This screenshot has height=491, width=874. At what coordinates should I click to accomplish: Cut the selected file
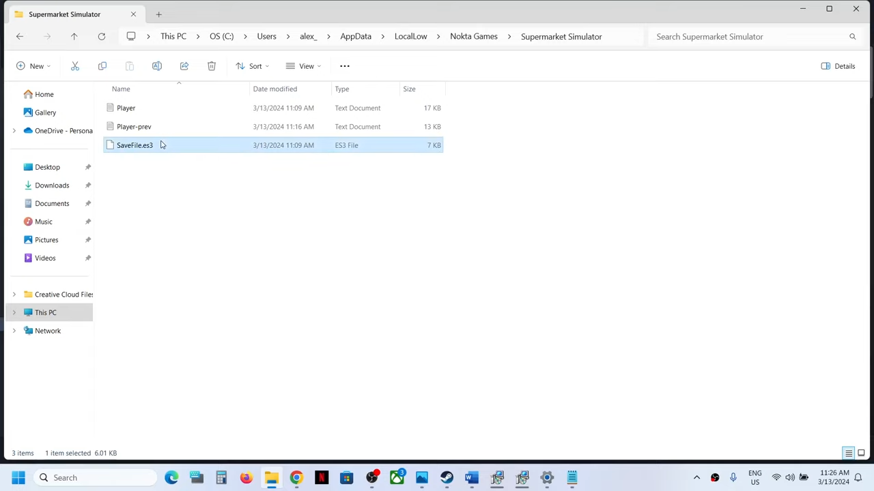tap(75, 66)
